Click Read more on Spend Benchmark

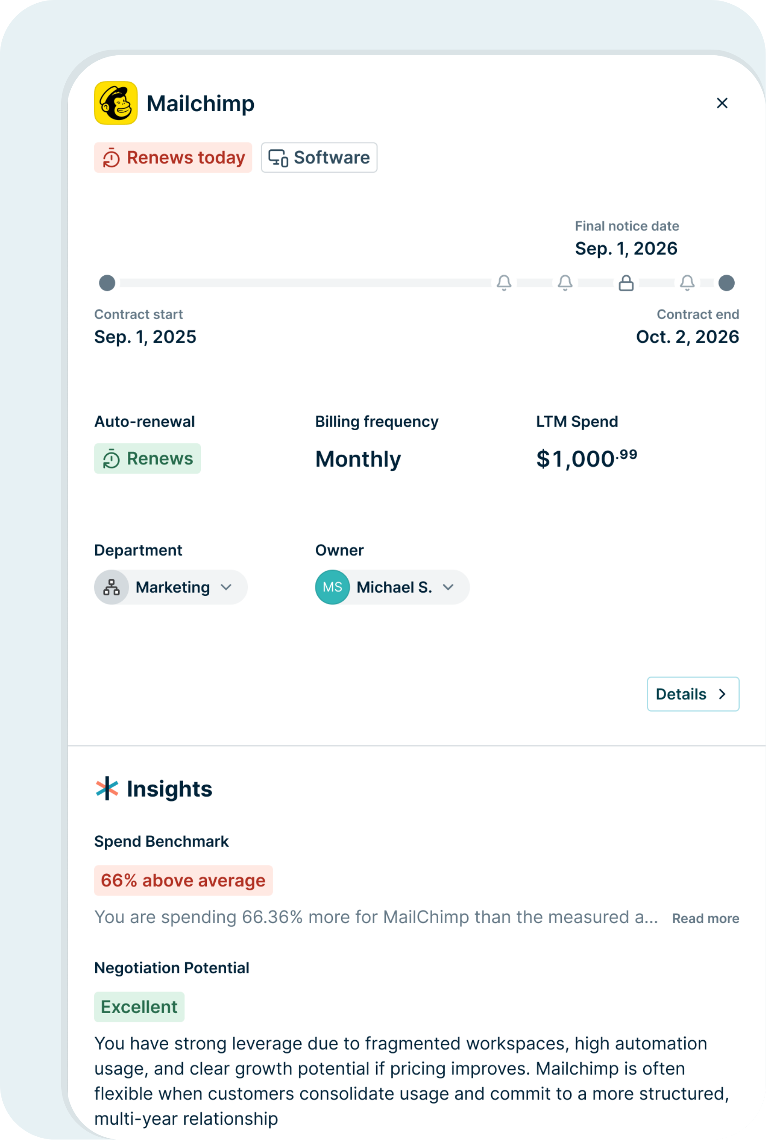coord(705,918)
